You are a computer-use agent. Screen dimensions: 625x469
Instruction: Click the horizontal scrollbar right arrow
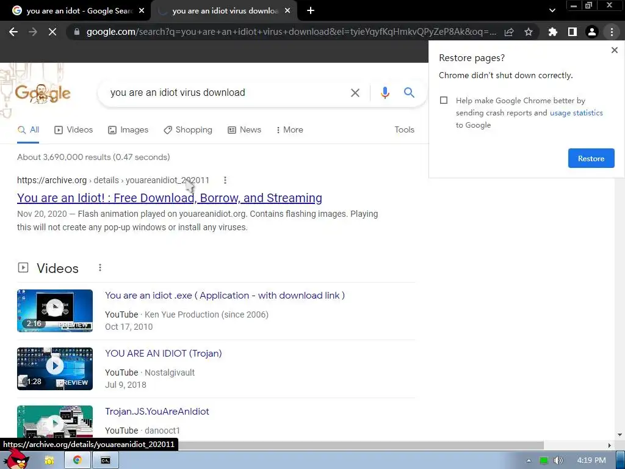pyautogui.click(x=610, y=445)
